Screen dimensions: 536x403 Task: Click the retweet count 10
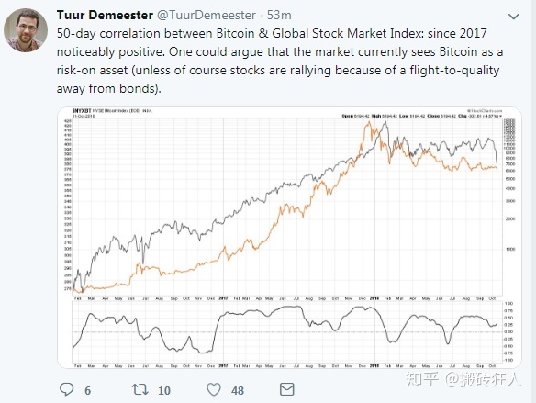tap(164, 390)
